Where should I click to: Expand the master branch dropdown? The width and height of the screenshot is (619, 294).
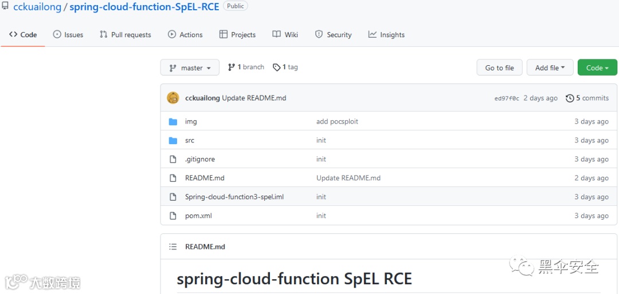pos(190,68)
